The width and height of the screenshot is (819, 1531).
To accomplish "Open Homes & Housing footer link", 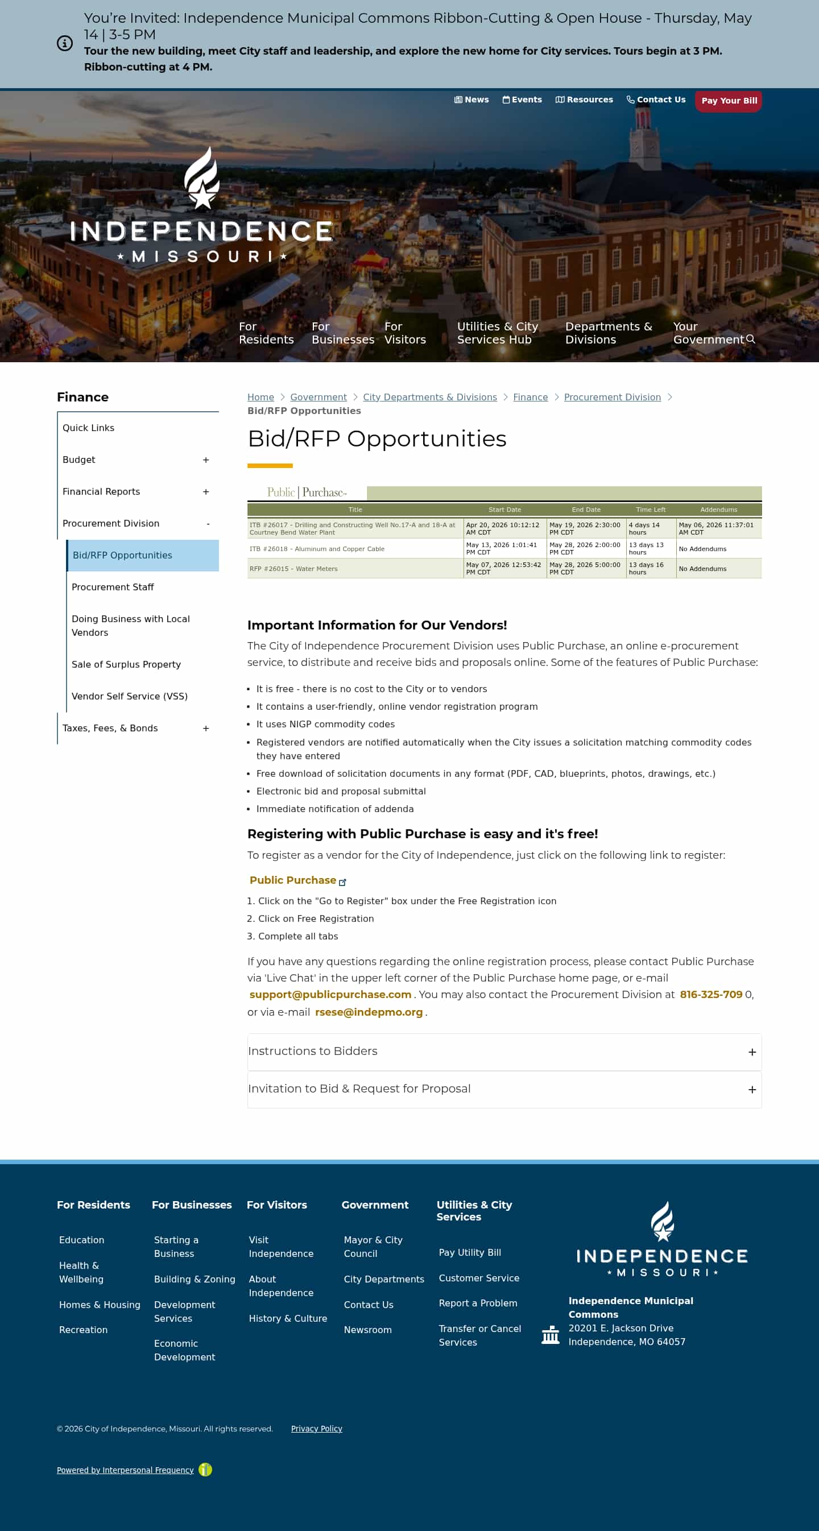I will point(100,1305).
